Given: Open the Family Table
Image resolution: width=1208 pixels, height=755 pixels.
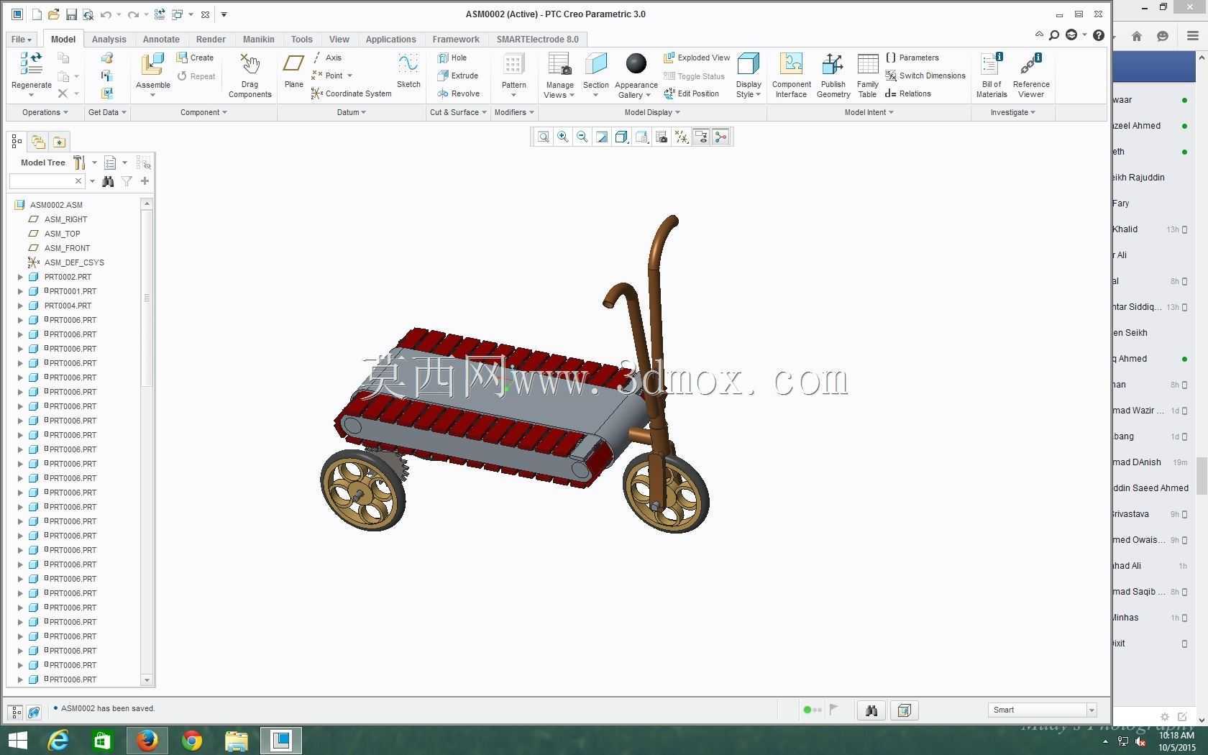Looking at the screenshot, I should coord(867,75).
